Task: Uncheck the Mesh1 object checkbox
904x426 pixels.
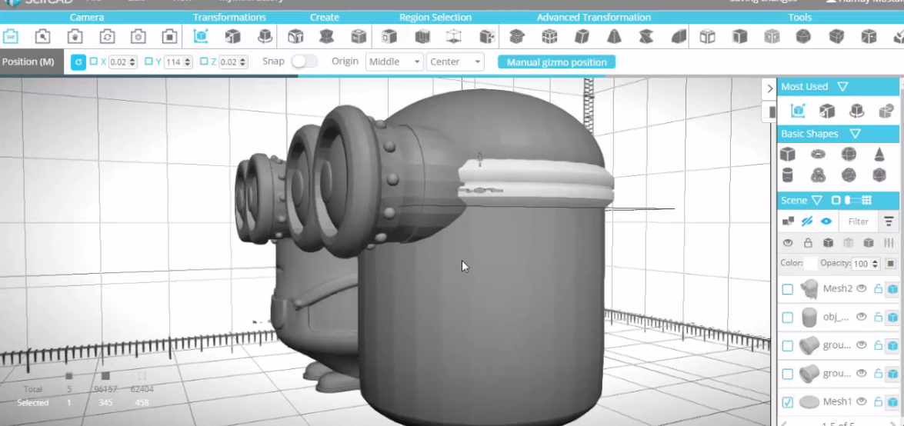Action: (788, 402)
